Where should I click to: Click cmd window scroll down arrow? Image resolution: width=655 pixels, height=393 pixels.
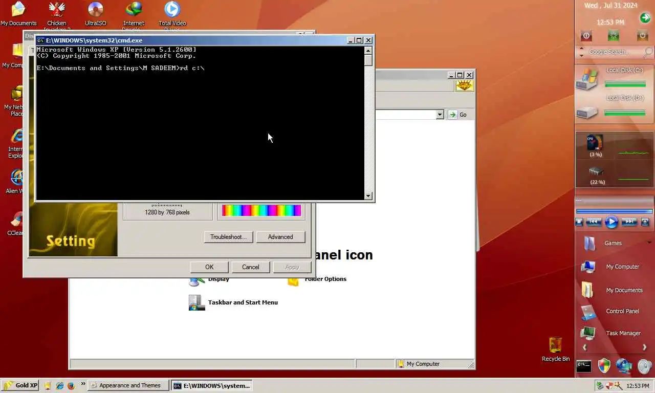point(368,195)
